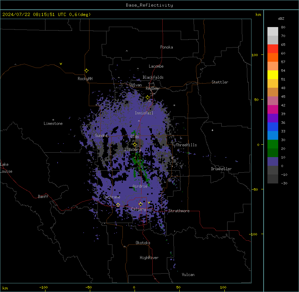
Task: Click the Limestone label
Action: tap(53, 123)
